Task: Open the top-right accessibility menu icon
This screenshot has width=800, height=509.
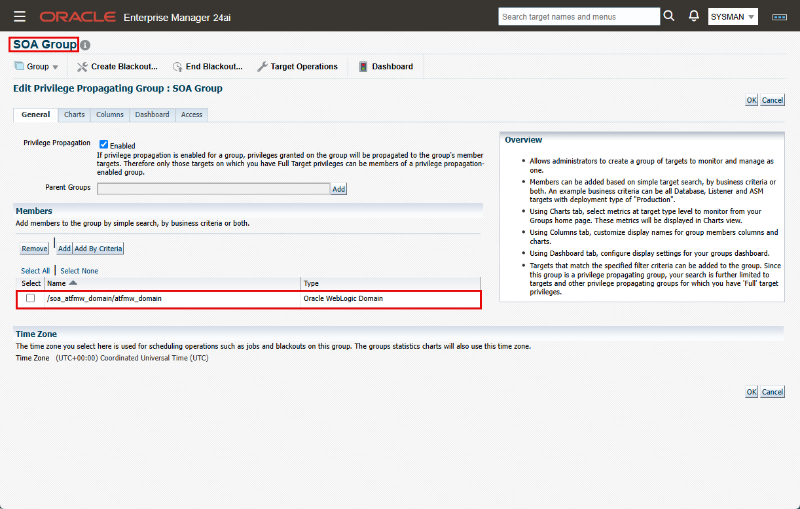Action: point(779,17)
